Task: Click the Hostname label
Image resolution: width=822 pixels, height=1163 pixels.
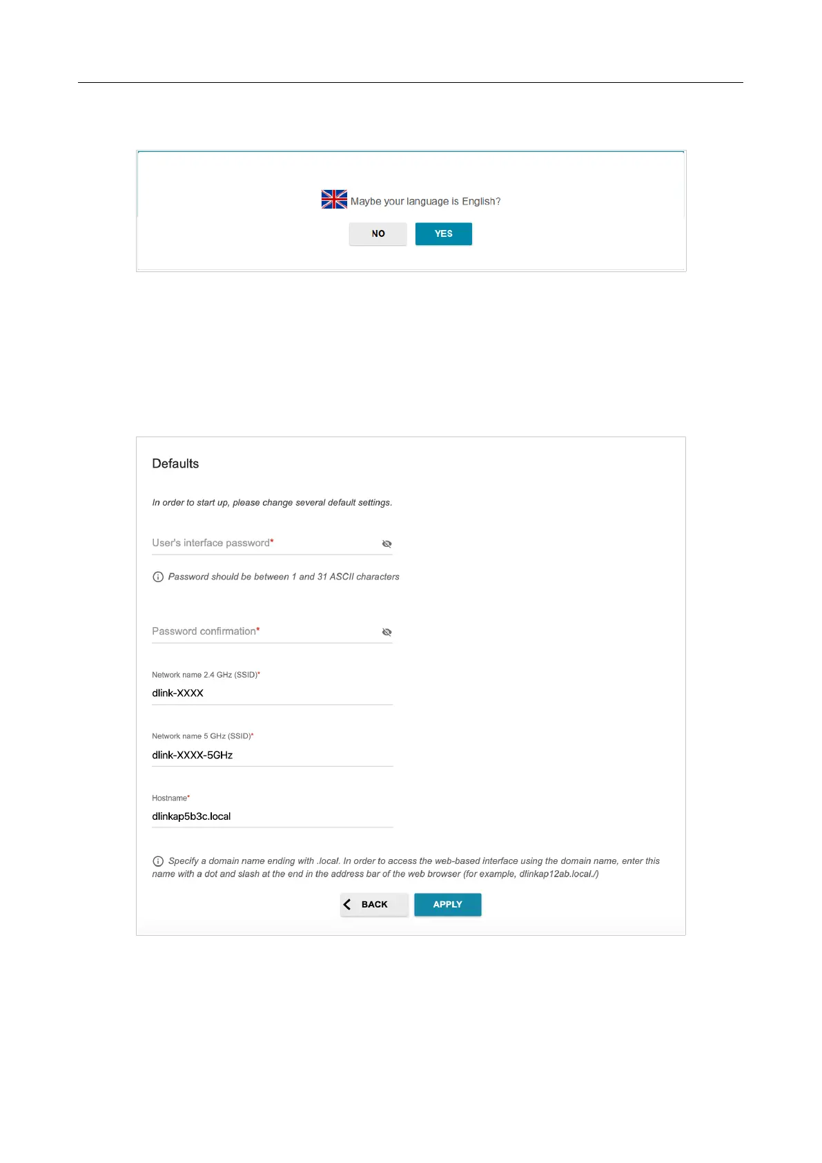Action: [x=170, y=798]
